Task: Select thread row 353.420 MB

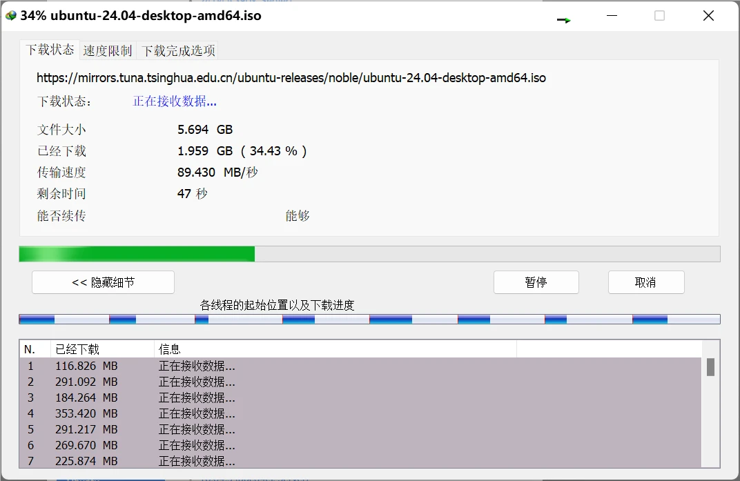Action: (360, 413)
